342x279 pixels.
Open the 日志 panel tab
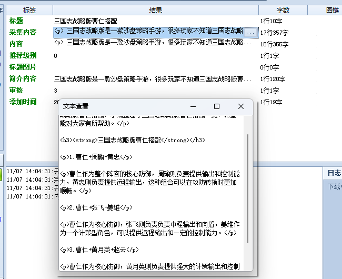point(334,173)
